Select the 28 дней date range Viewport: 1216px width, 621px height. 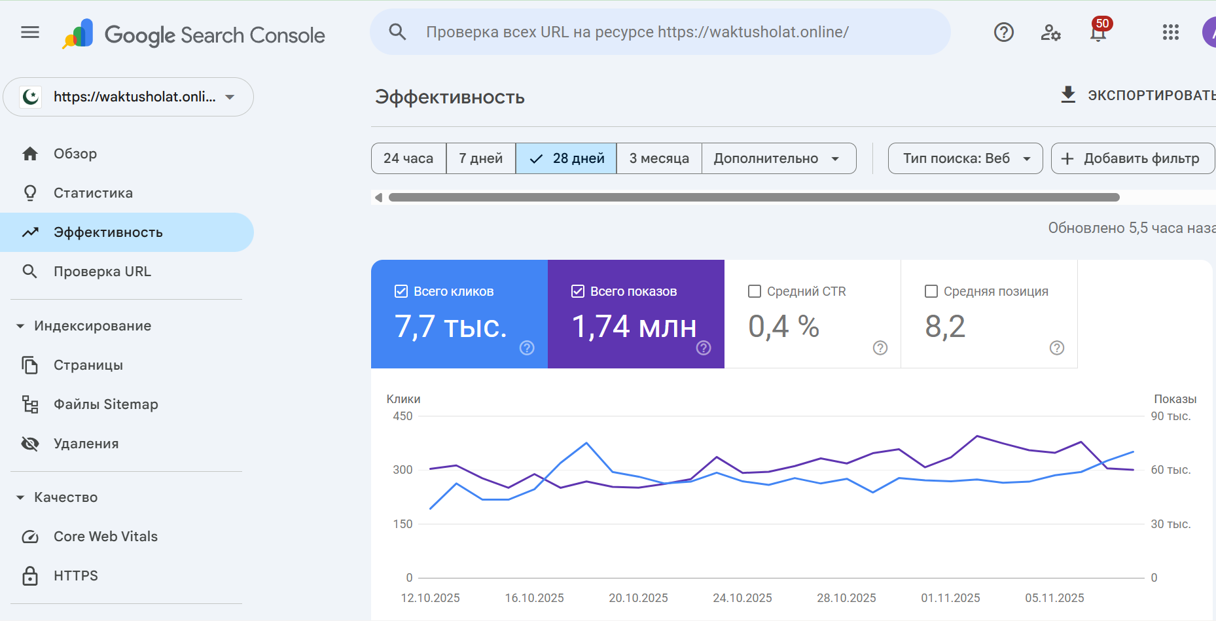tap(566, 158)
